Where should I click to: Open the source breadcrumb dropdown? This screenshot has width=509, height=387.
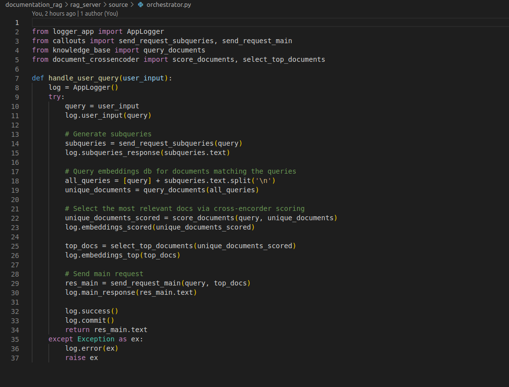[x=118, y=4]
